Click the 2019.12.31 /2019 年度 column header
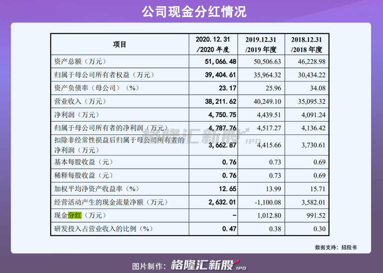Screen dimensions: 383x273 click(x=261, y=44)
